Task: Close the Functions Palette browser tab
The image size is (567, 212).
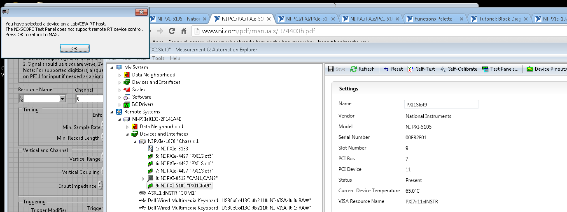Action: [x=462, y=19]
